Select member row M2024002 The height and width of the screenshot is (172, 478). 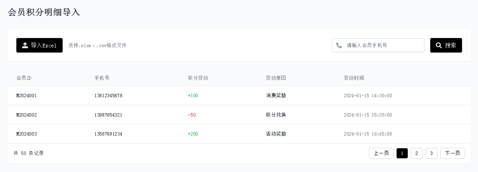tap(239, 115)
